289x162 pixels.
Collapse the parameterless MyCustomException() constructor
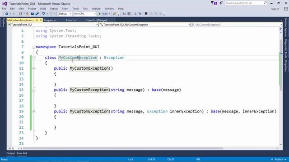(x=34, y=68)
